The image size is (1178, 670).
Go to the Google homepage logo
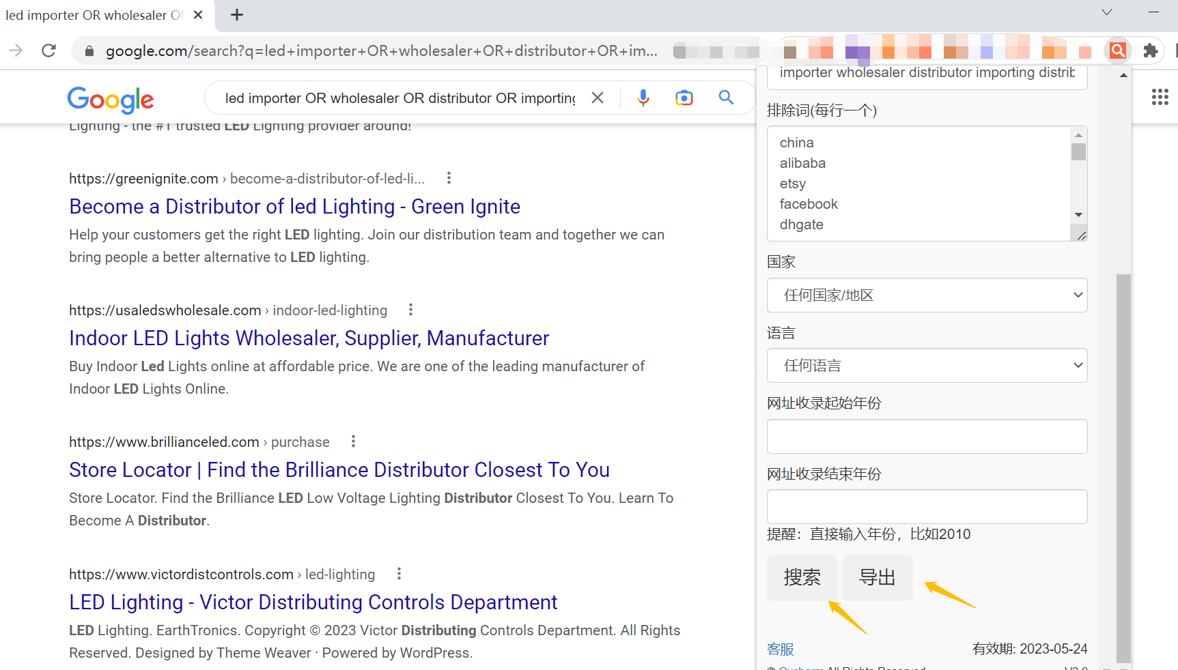[111, 100]
